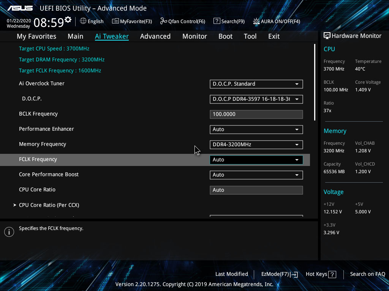Open FCLK Frequency dropdown

256,160
